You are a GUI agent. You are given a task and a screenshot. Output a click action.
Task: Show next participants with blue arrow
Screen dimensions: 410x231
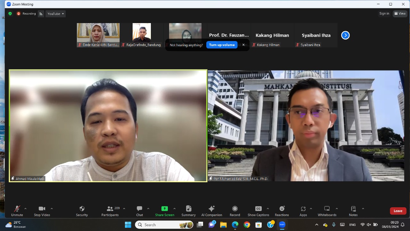(345, 35)
